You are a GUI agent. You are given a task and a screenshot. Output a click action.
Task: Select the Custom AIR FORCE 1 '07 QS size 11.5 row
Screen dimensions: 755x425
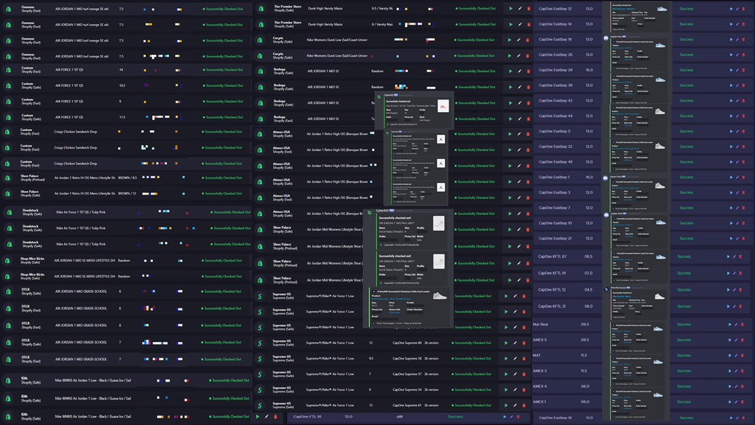(126, 116)
